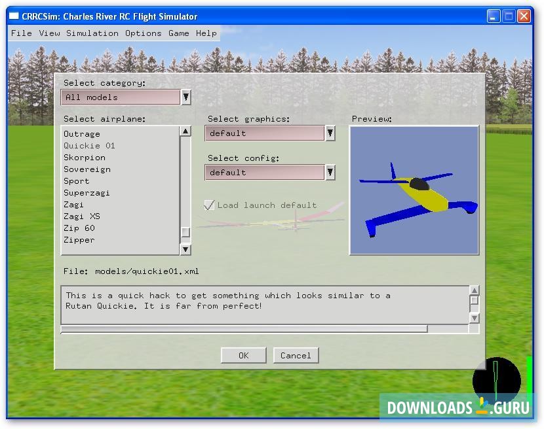Click description box vertical scrollbar thumb

475,300
